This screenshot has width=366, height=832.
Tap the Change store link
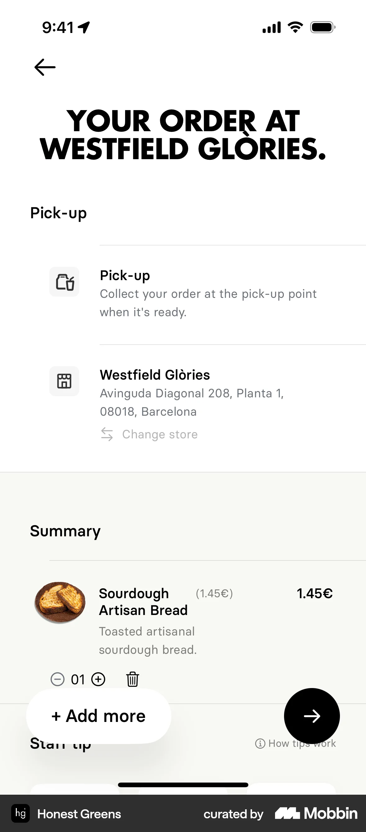click(160, 434)
